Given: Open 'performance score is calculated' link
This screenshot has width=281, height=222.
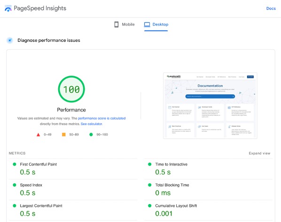Looking at the screenshot, I should point(101,119).
